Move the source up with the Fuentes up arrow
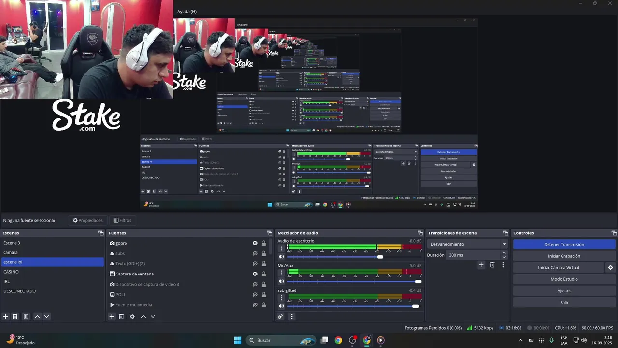The width and height of the screenshot is (618, 348). tap(143, 317)
